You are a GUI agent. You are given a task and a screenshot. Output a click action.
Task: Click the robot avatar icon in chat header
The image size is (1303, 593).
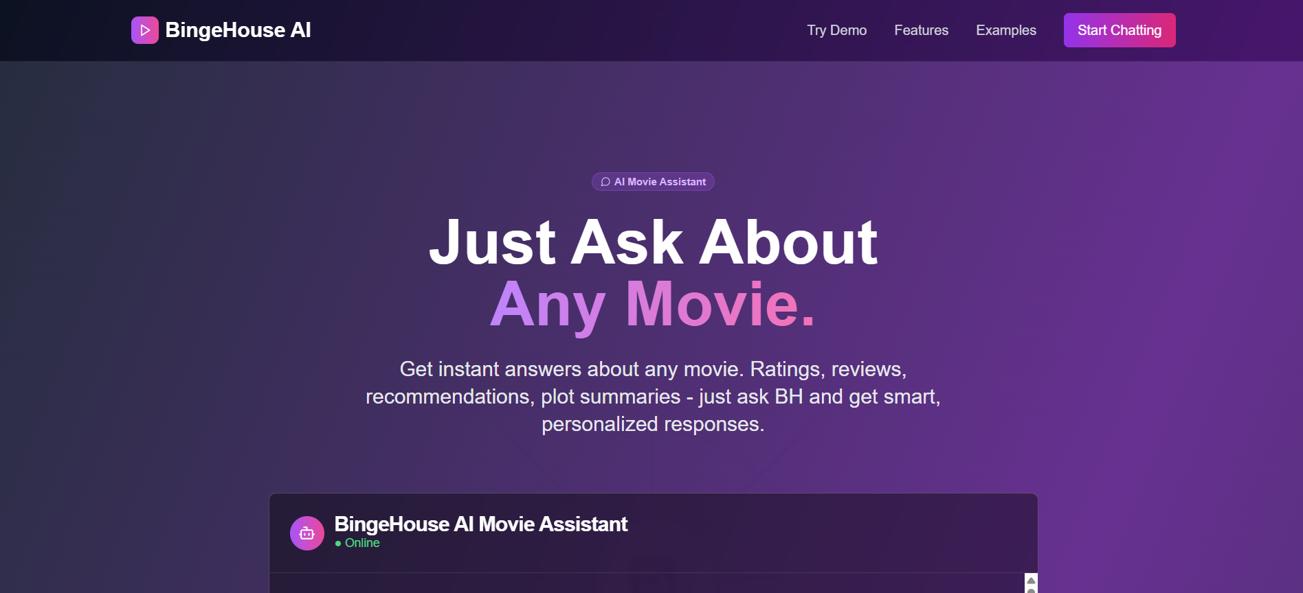coord(307,533)
